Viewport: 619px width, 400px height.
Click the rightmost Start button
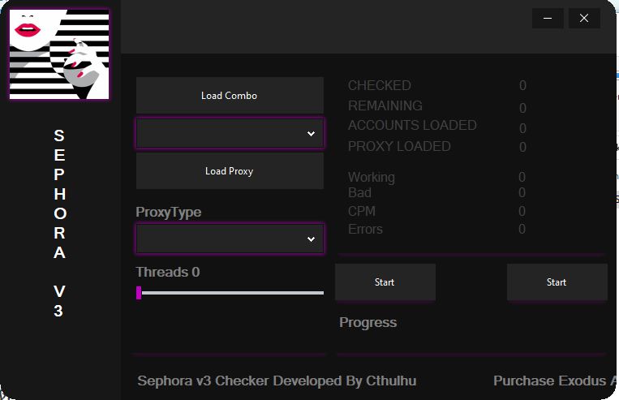click(x=557, y=282)
